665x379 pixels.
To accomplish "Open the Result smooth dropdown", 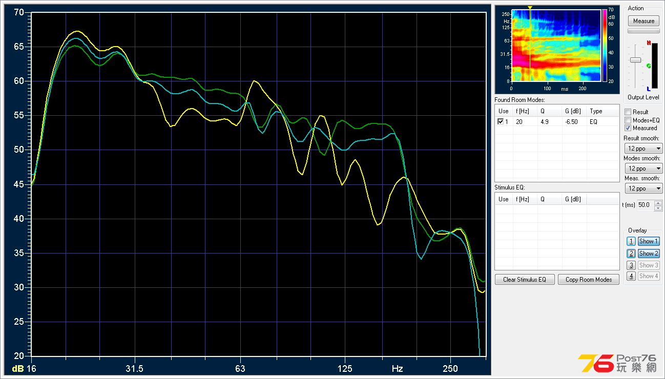I will coord(643,149).
